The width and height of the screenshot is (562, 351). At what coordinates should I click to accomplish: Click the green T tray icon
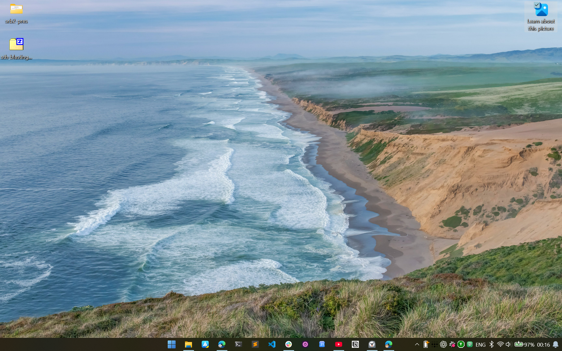461,344
